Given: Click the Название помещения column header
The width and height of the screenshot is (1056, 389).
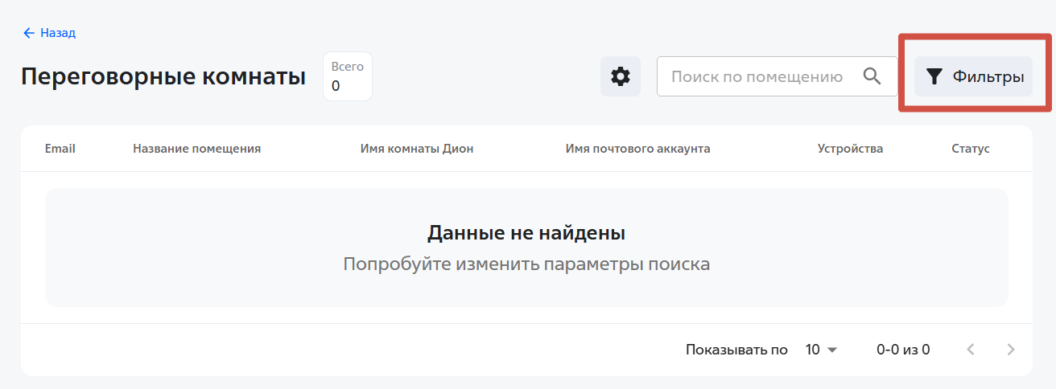Looking at the screenshot, I should click(x=197, y=149).
